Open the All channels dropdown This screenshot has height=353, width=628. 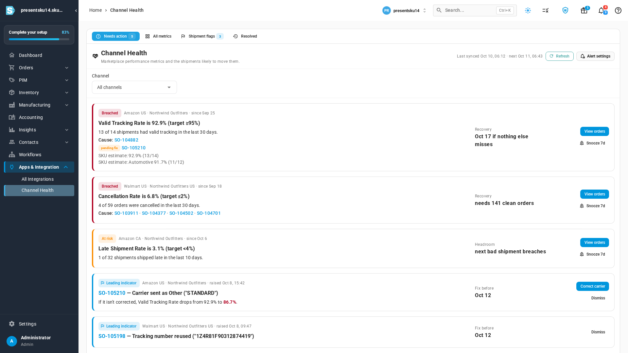click(x=134, y=87)
